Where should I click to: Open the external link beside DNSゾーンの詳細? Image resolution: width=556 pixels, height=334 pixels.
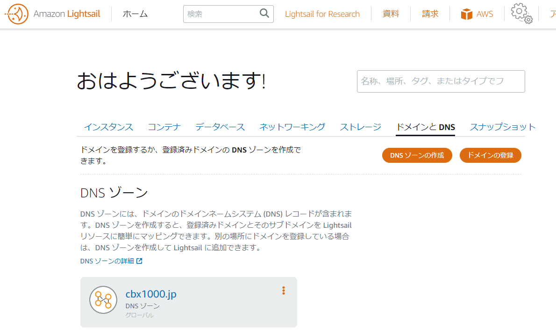[x=139, y=261]
